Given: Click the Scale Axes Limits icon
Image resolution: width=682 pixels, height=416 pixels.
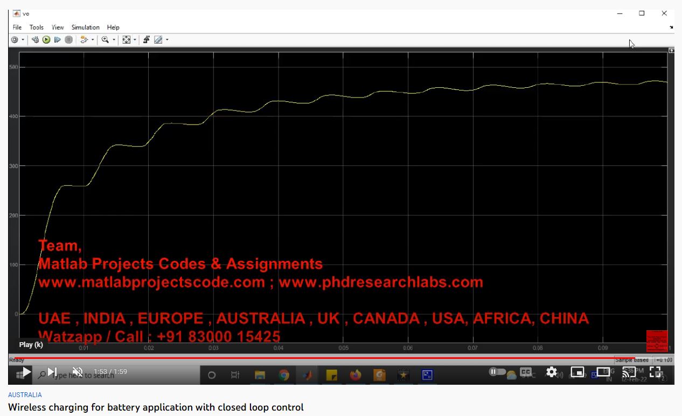Looking at the screenshot, I should tap(127, 40).
